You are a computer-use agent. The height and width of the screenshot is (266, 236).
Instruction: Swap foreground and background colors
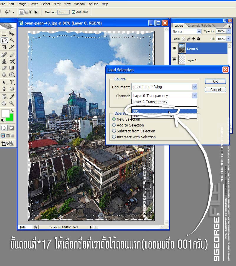12,111
